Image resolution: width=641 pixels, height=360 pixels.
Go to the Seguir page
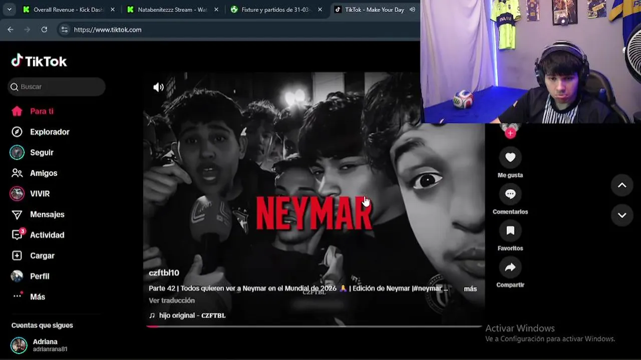[32, 152]
